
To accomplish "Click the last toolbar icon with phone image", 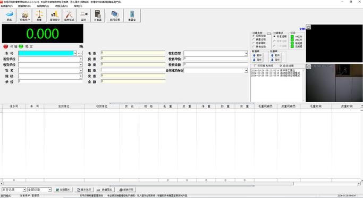I will click(132, 15).
